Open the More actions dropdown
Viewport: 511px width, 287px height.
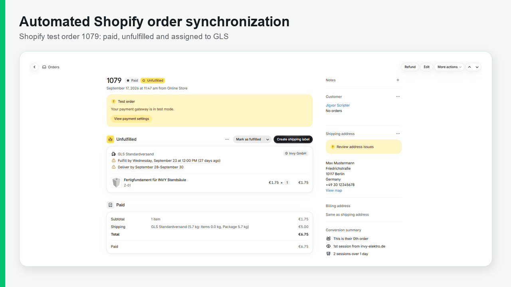450,67
